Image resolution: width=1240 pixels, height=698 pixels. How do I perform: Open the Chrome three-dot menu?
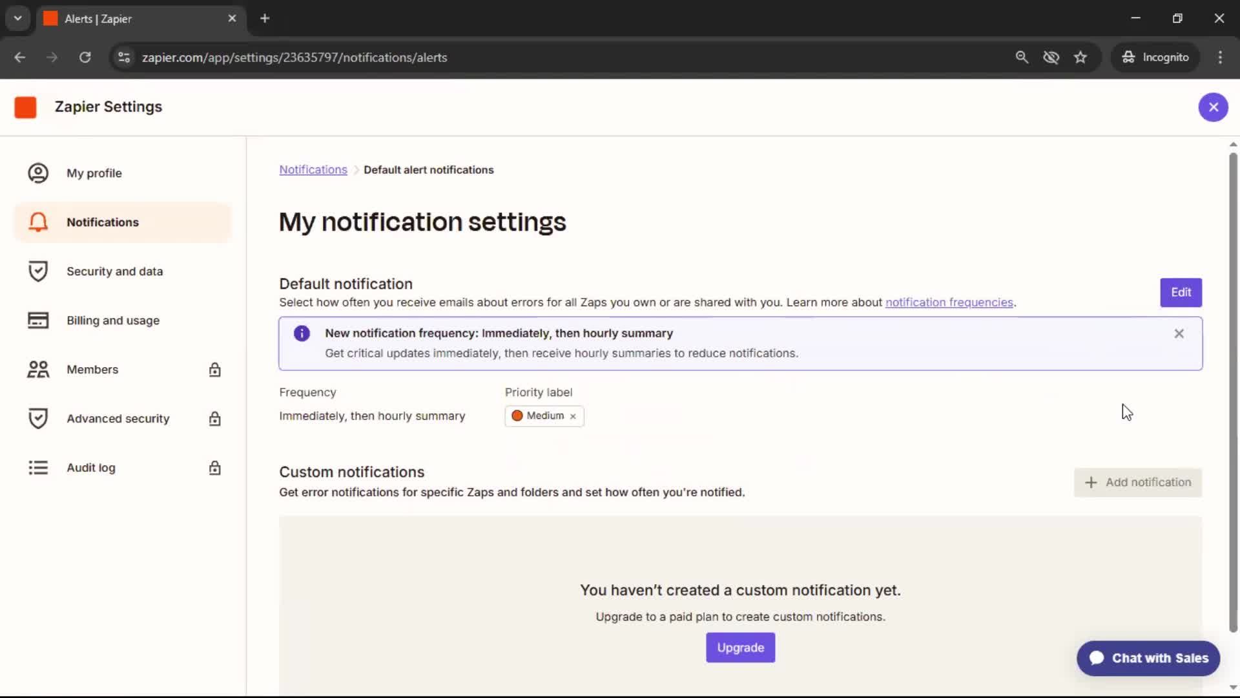pos(1220,58)
